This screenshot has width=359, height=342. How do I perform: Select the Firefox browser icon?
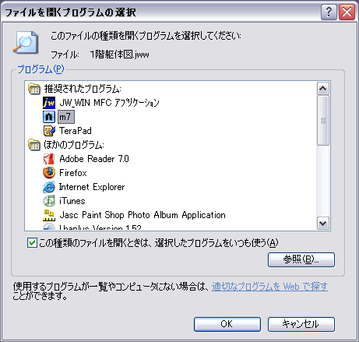49,173
